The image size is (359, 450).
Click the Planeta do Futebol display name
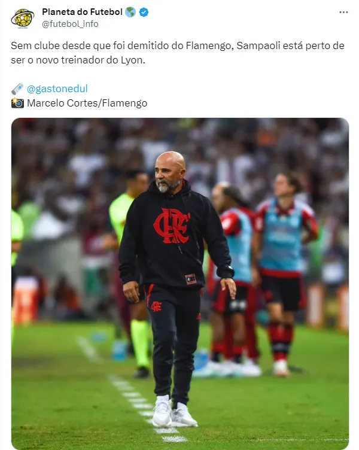tap(82, 12)
